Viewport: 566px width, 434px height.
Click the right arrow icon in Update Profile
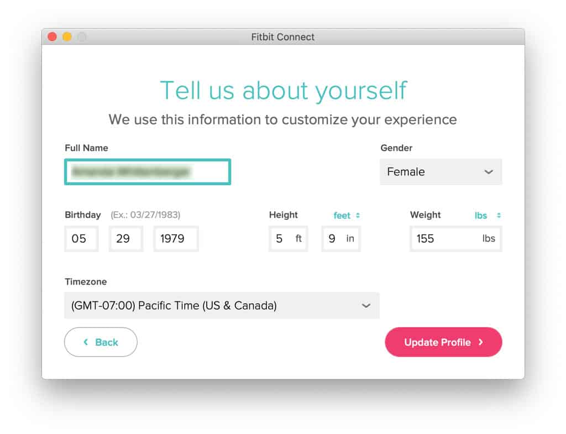(481, 342)
